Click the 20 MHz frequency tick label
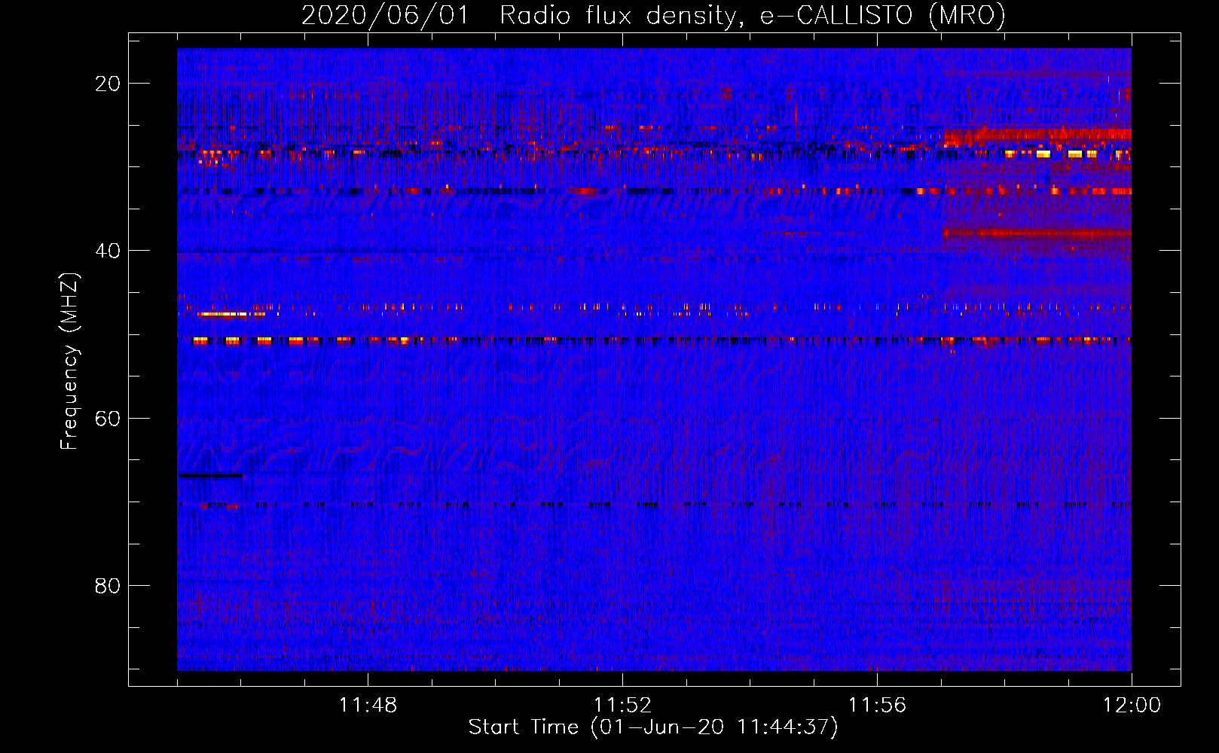The image size is (1219, 753). pyautogui.click(x=108, y=84)
